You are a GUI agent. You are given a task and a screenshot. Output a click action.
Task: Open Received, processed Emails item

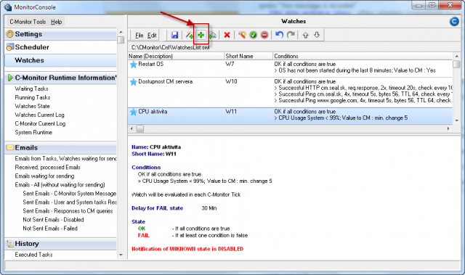[48, 168]
